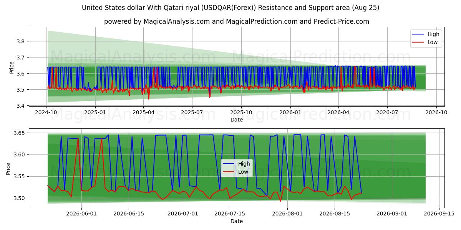Click the 2026-07 date tick

coord(387,112)
